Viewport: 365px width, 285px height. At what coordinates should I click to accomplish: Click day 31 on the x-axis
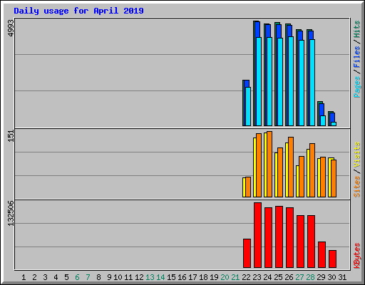pos(342,277)
